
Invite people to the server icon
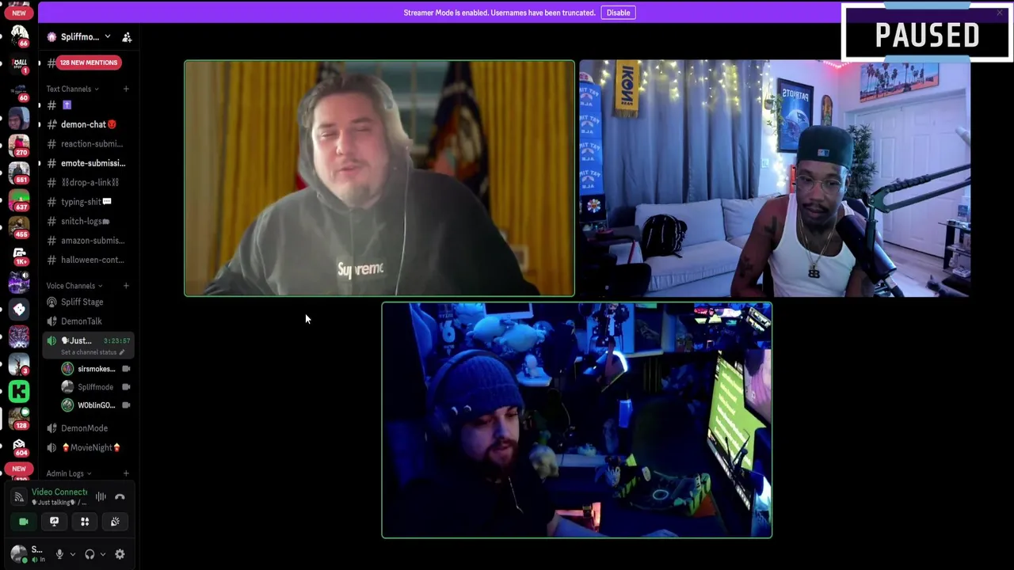click(127, 37)
